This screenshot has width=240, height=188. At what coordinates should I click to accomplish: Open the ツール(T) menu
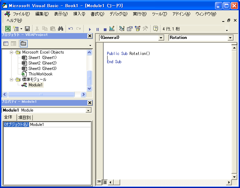[x=159, y=14]
